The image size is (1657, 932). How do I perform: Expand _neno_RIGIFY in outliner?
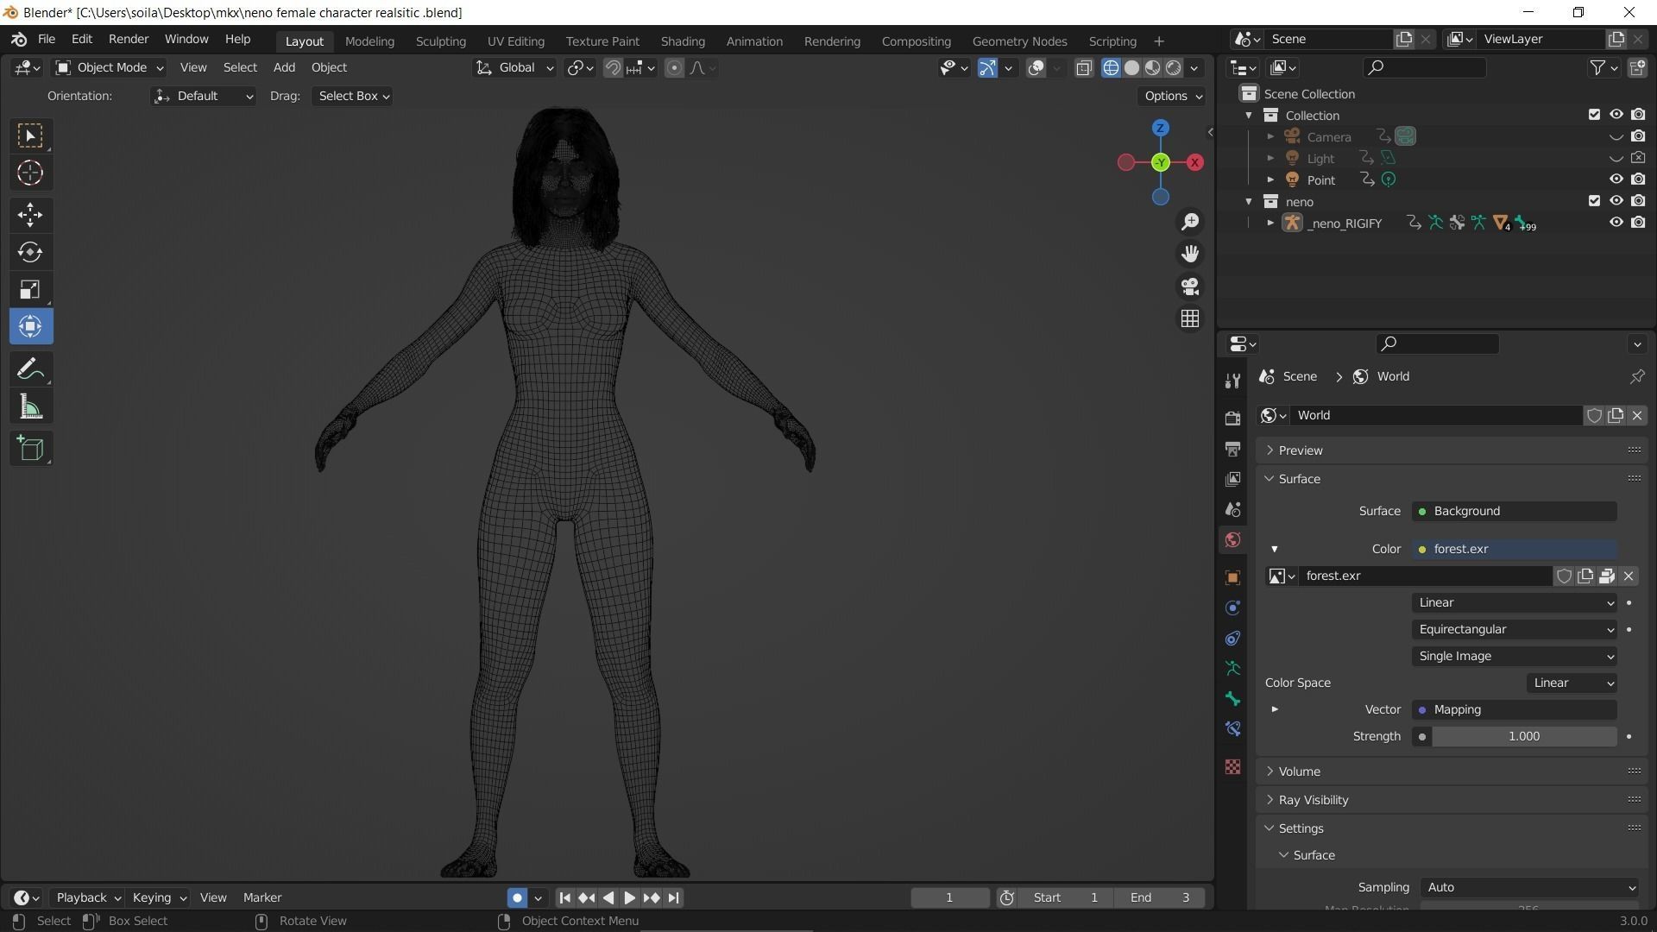pyautogui.click(x=1270, y=223)
